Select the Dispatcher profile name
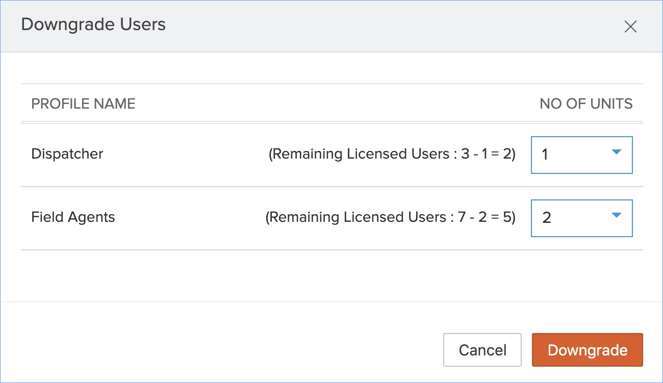The height and width of the screenshot is (383, 663). coord(67,154)
